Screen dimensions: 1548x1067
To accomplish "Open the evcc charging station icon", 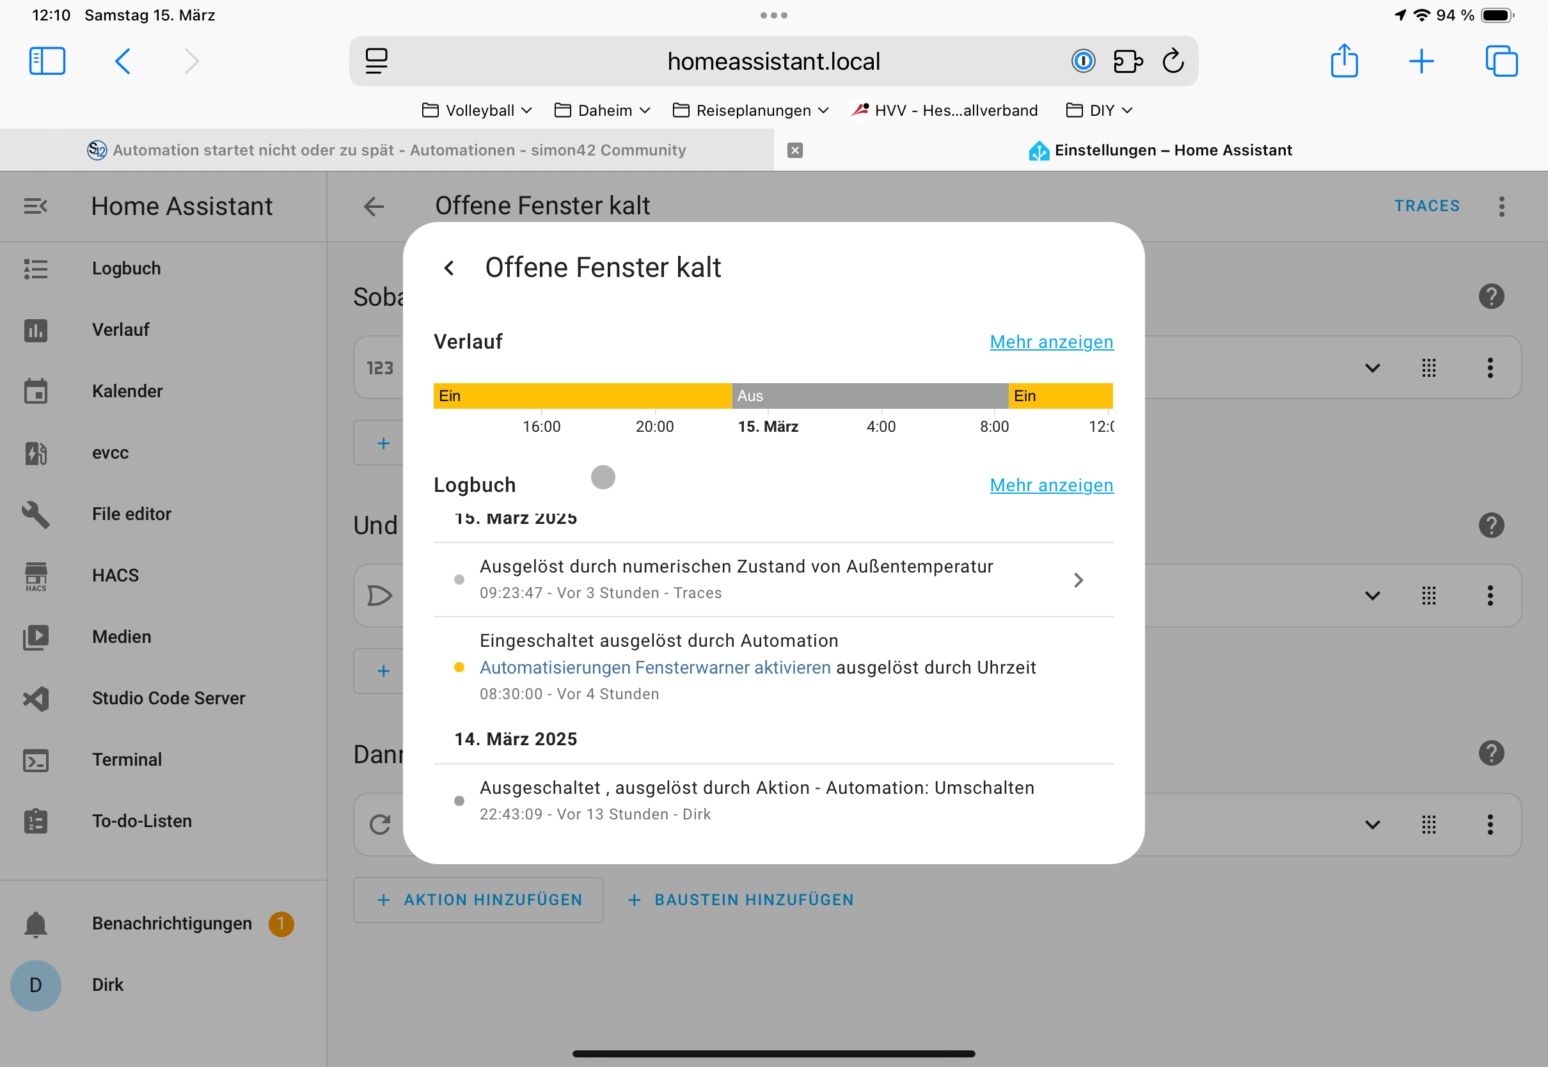I will coord(35,454).
